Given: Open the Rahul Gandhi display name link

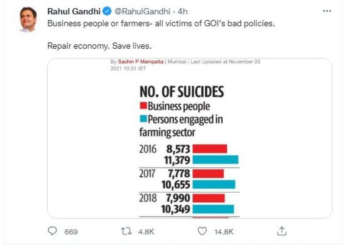Looking at the screenshot, I should click(x=74, y=11).
